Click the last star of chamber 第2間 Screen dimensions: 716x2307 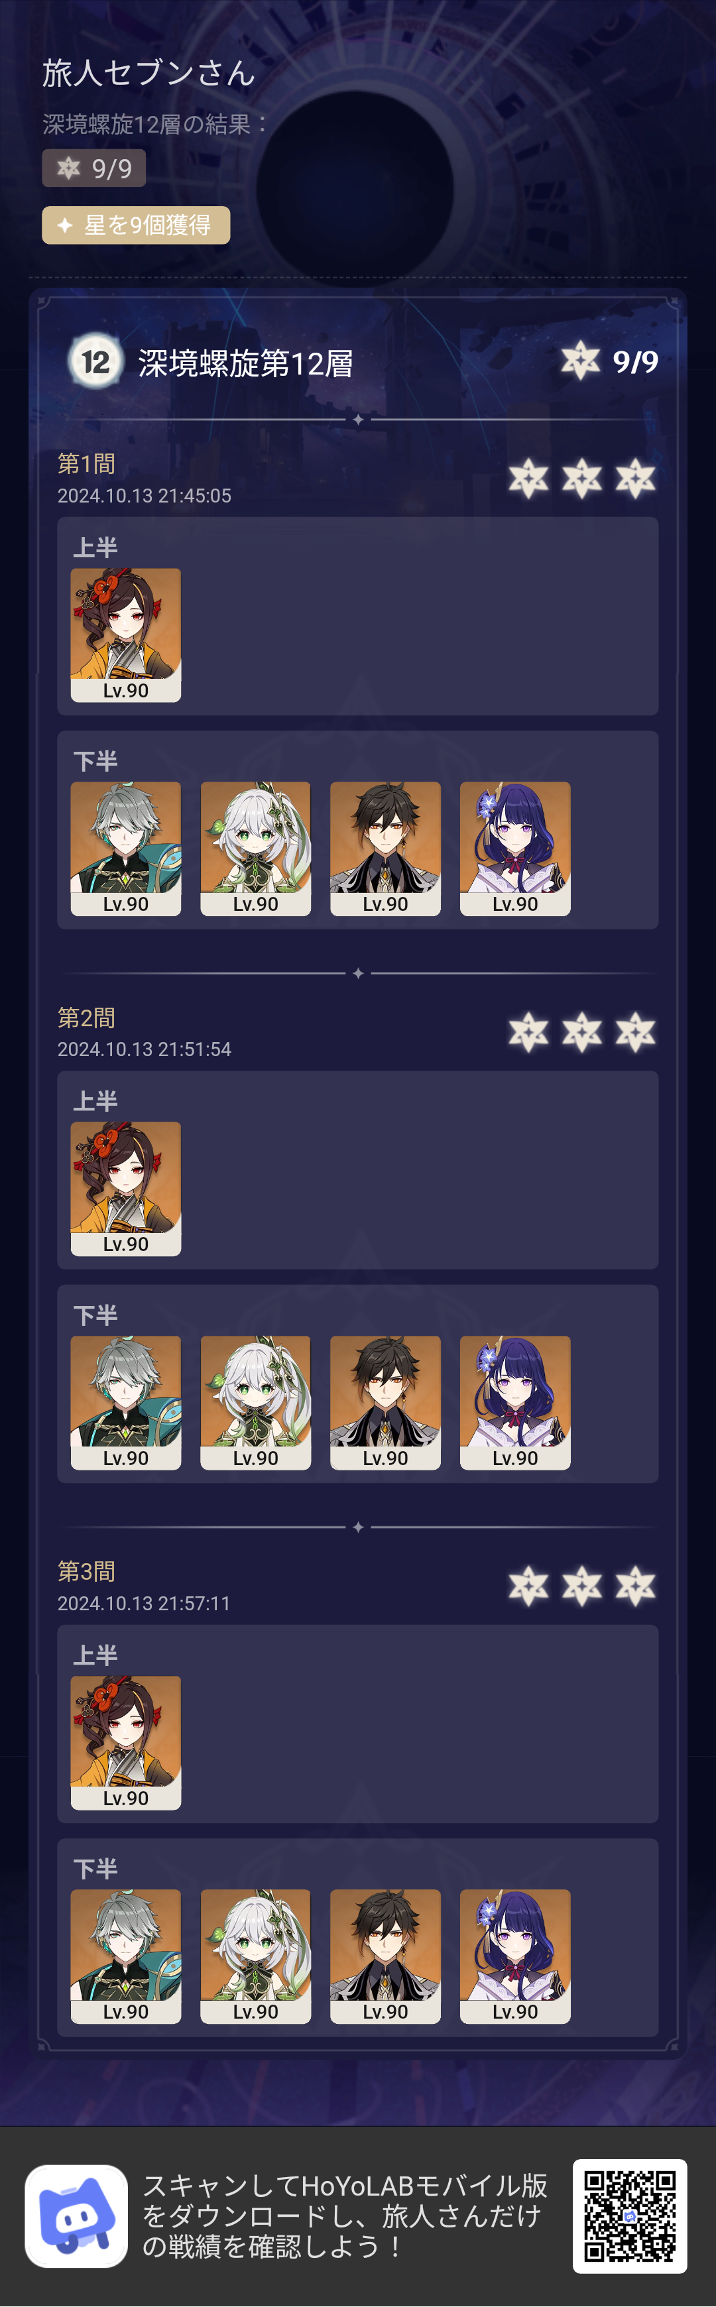click(x=635, y=1033)
